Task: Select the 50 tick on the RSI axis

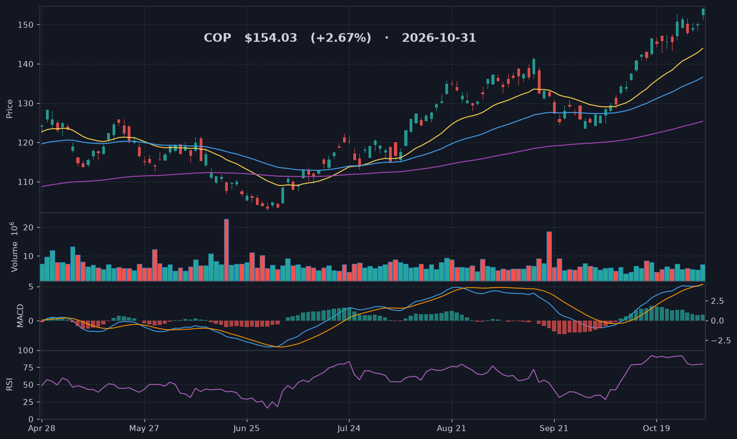Action: pyautogui.click(x=30, y=385)
